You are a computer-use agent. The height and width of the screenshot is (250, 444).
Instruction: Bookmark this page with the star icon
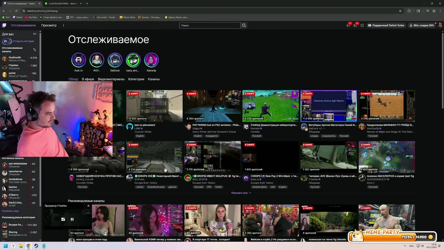point(400,11)
